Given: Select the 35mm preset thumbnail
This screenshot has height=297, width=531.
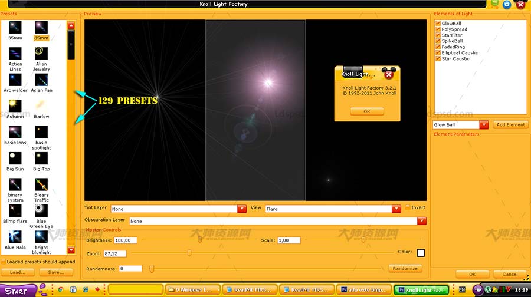Looking at the screenshot, I should pyautogui.click(x=15, y=28).
